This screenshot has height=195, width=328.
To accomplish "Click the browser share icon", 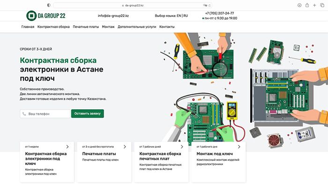I will (x=307, y=5).
